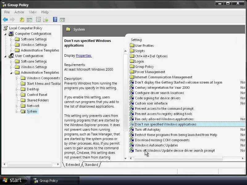Select 'Century interpretation for Year 2000' setting
Image resolution: width=247 pixels, height=185 pixels.
coord(162,88)
